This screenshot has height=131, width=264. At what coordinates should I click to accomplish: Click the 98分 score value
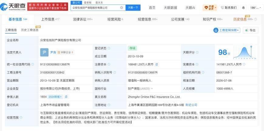point(224,53)
